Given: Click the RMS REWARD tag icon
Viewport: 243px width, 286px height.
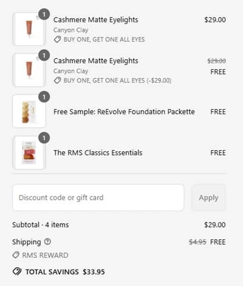Looking at the screenshot, I should point(16,255).
